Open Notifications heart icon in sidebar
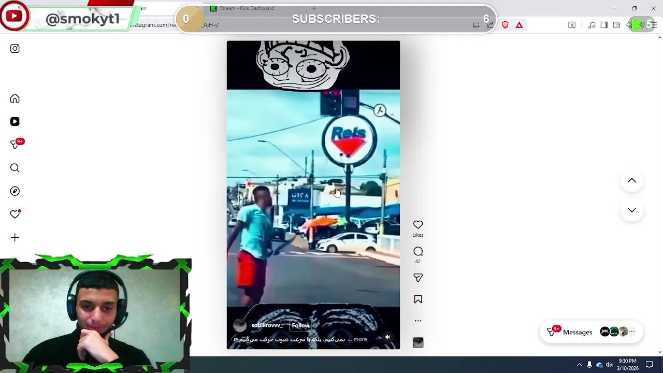 click(x=15, y=214)
